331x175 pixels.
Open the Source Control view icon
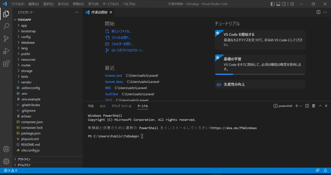pyautogui.click(x=6, y=39)
